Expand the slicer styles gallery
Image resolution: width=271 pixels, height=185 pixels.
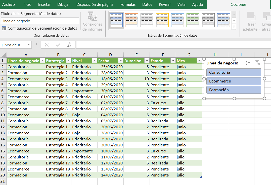point(234,27)
